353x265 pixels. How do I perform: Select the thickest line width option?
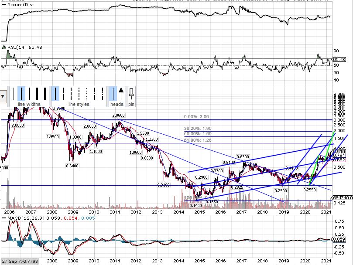pyautogui.click(x=45, y=94)
